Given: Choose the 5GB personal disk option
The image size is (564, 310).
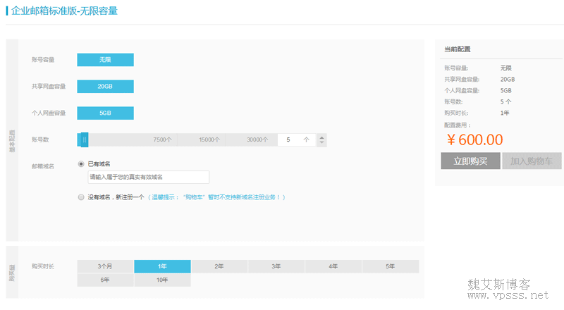Looking at the screenshot, I should pos(105,113).
